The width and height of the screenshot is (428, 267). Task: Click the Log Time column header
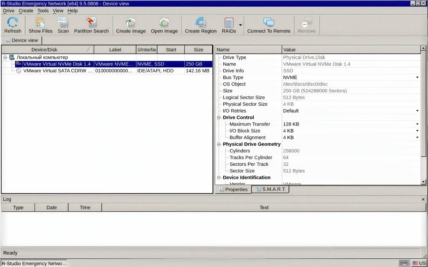pos(85,207)
